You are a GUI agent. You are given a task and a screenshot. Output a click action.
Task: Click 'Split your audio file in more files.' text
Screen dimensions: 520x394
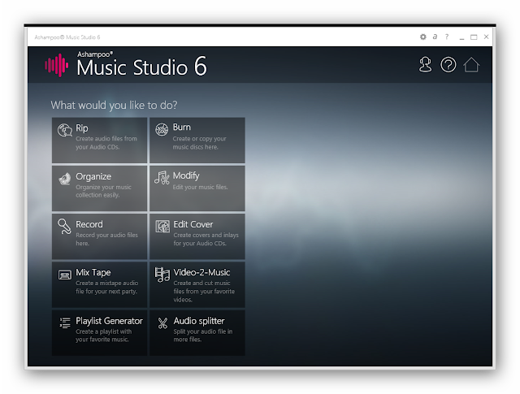click(203, 336)
